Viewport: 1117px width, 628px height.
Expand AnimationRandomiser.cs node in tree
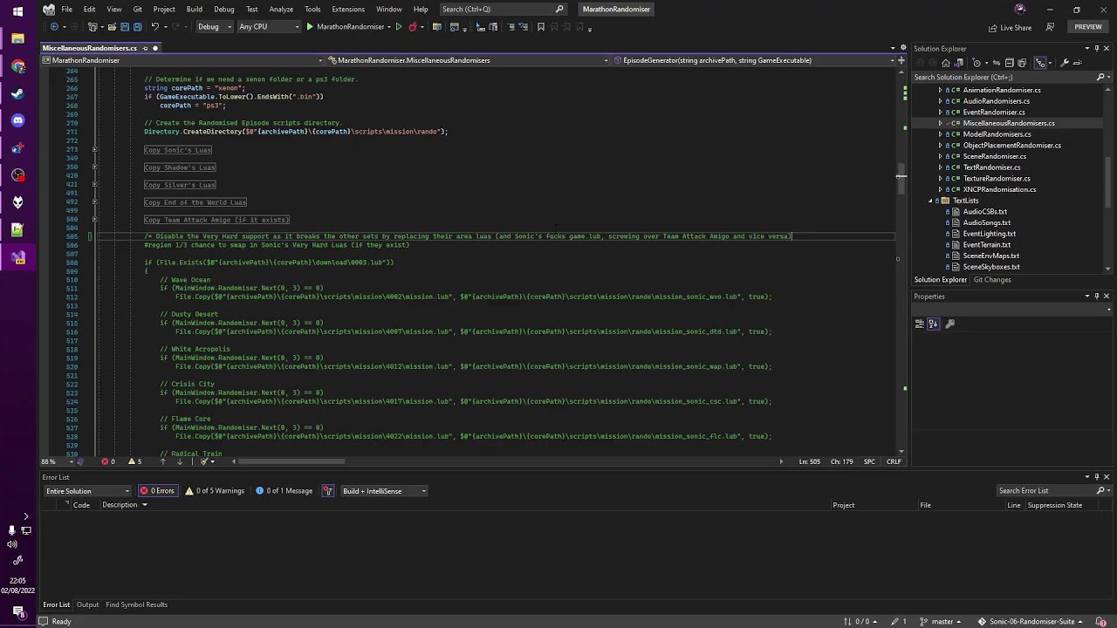[x=940, y=90]
